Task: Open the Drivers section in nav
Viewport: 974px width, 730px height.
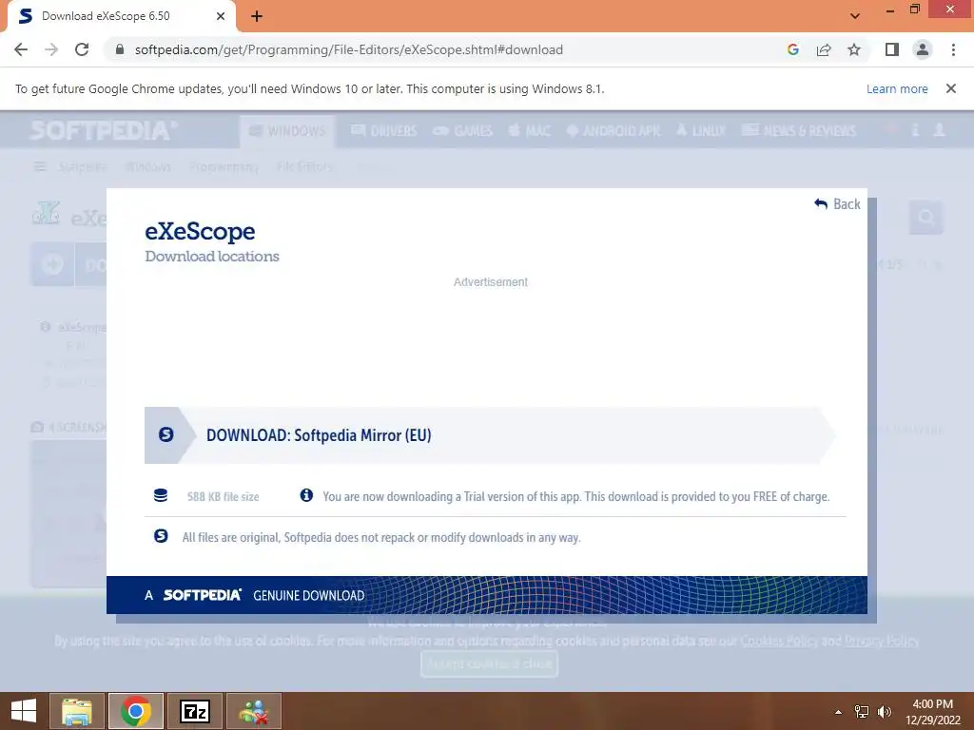Action: (x=384, y=131)
